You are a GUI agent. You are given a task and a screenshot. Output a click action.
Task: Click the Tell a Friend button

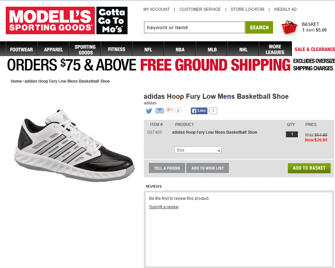pyautogui.click(x=167, y=168)
